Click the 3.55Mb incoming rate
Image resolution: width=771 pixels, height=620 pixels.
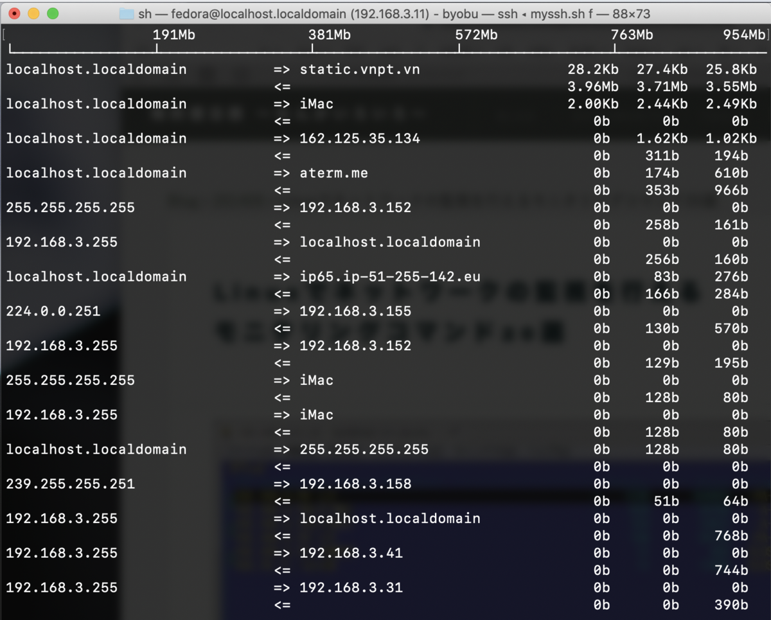[x=731, y=87]
